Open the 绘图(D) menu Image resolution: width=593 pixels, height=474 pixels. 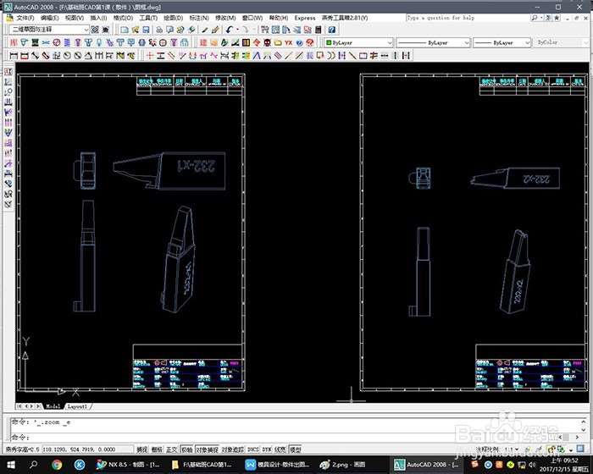pos(174,18)
